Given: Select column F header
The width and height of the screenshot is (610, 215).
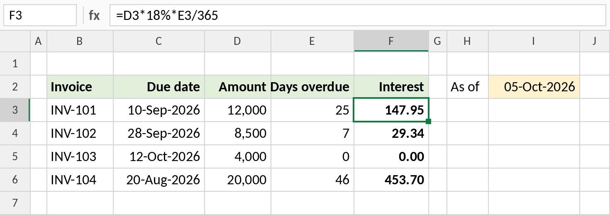Looking at the screenshot, I should click(391, 41).
